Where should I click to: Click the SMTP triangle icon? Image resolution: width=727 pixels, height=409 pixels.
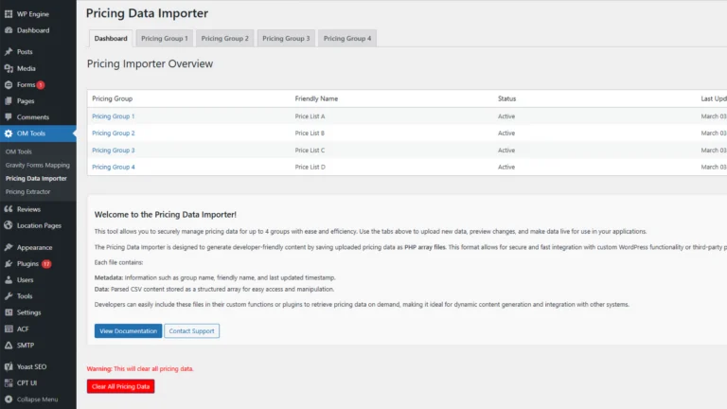coord(9,345)
